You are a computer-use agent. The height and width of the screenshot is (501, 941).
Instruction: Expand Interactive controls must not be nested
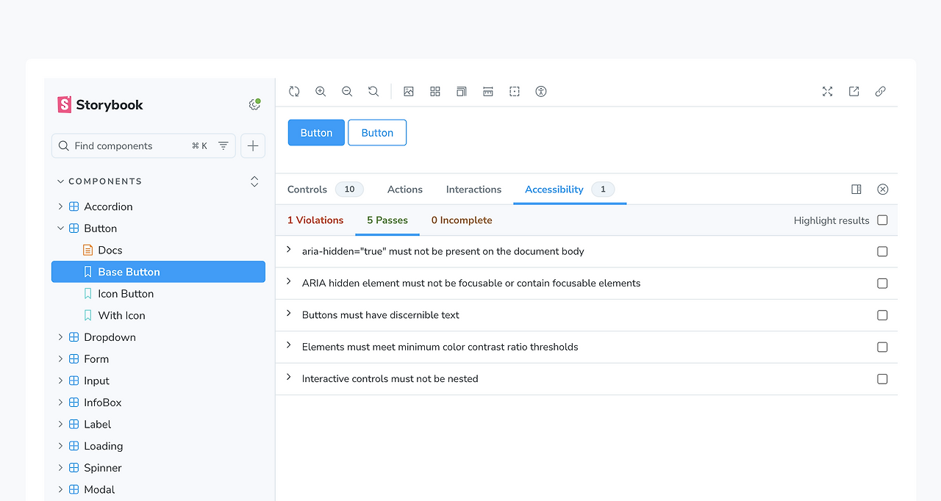click(289, 378)
